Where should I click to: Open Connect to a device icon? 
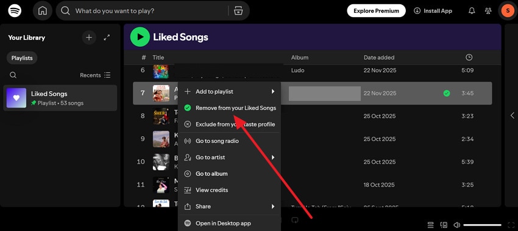tap(444, 225)
